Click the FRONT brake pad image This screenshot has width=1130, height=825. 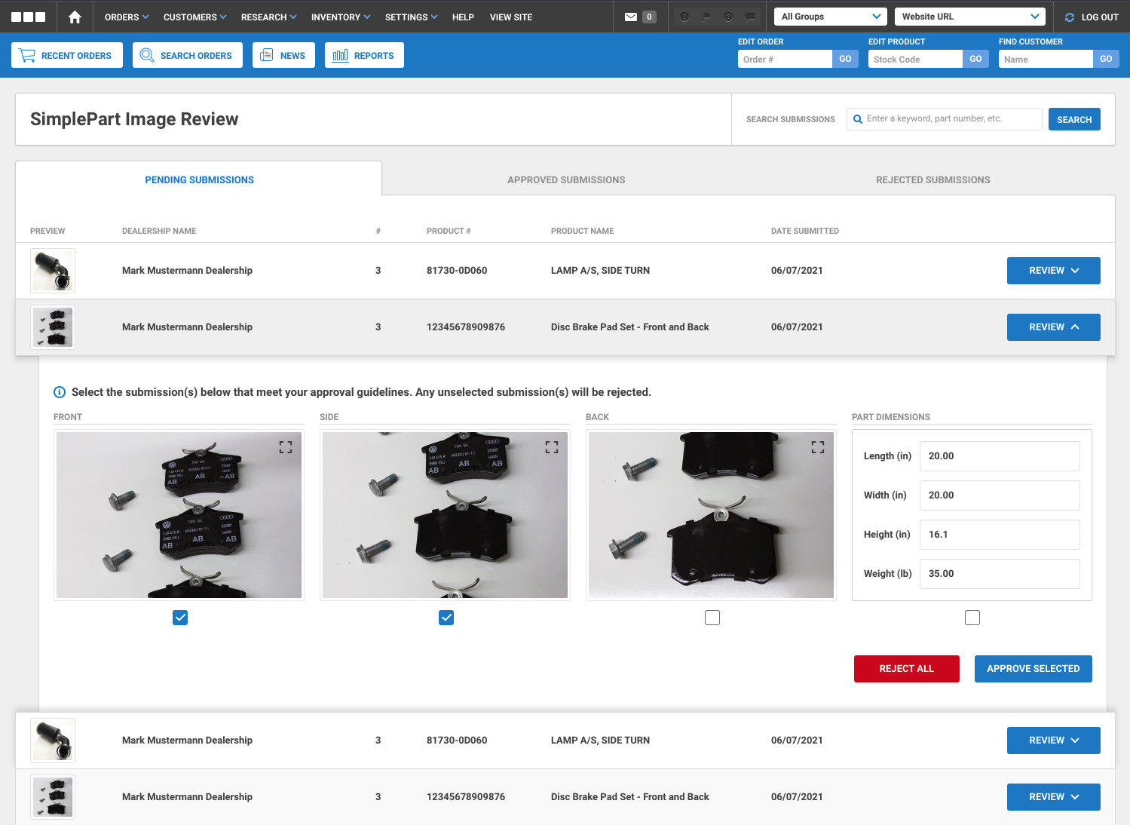(x=179, y=515)
